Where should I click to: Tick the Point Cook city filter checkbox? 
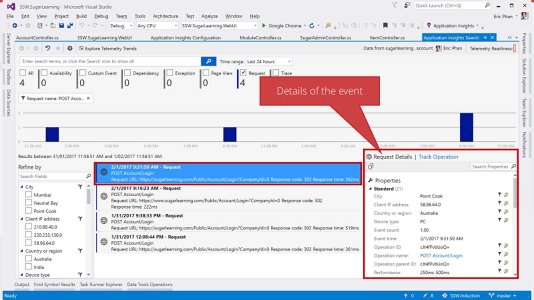coord(29,211)
